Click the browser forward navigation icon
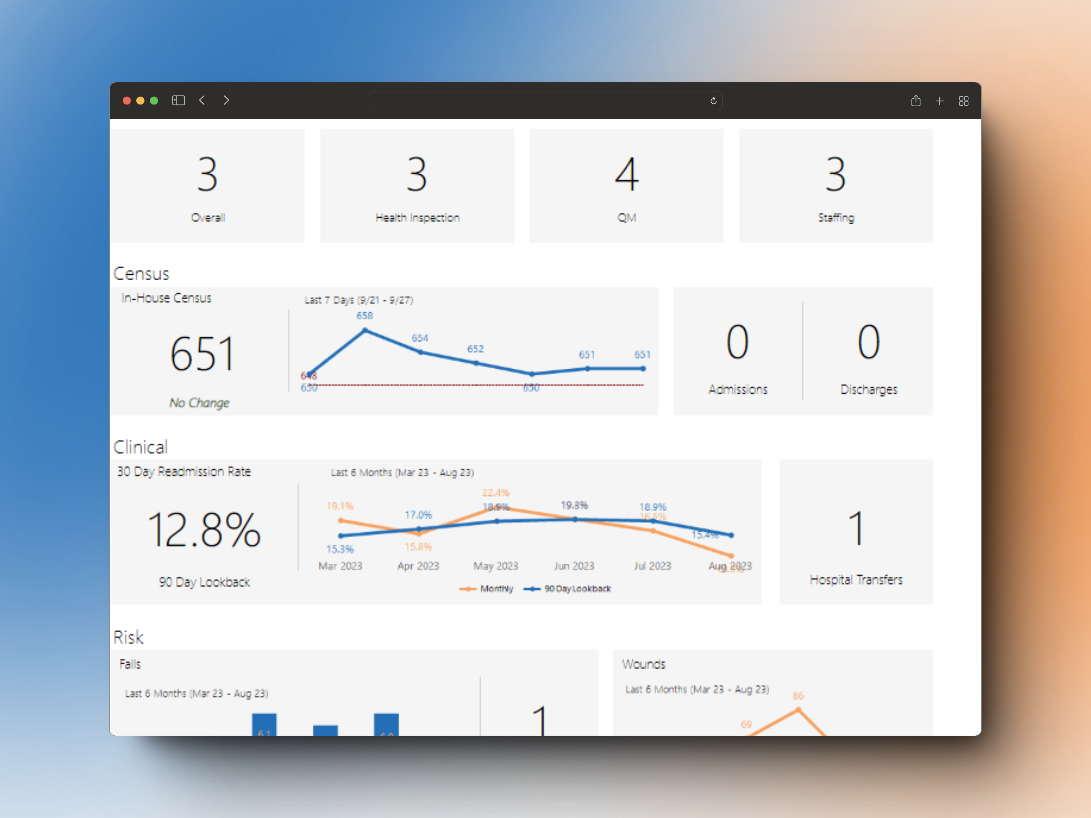This screenshot has height=818, width=1091. (226, 100)
